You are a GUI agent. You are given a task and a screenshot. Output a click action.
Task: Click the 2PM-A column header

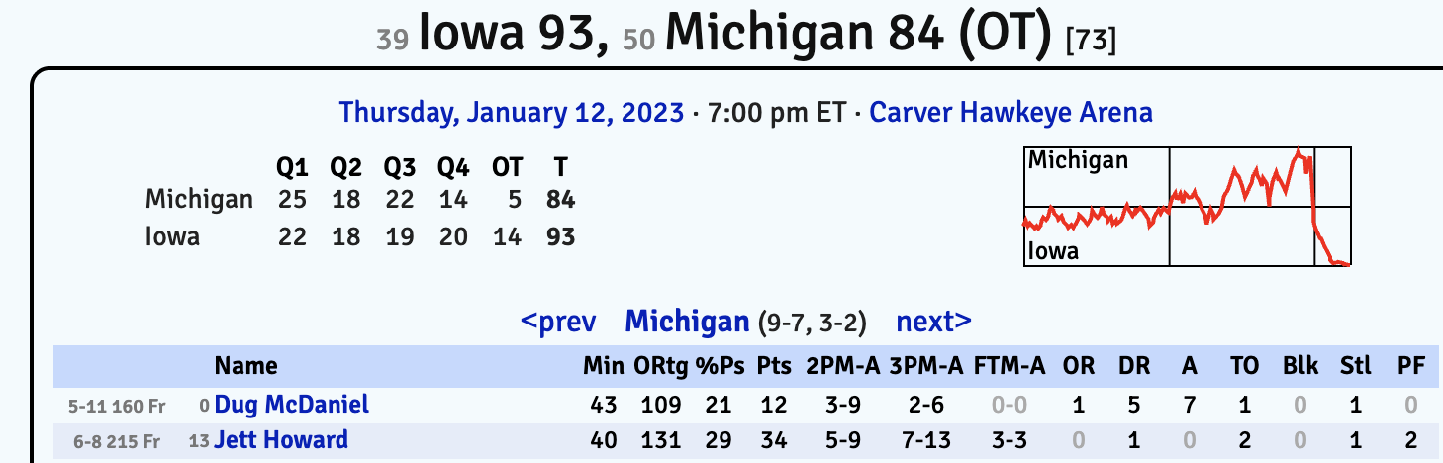click(842, 366)
